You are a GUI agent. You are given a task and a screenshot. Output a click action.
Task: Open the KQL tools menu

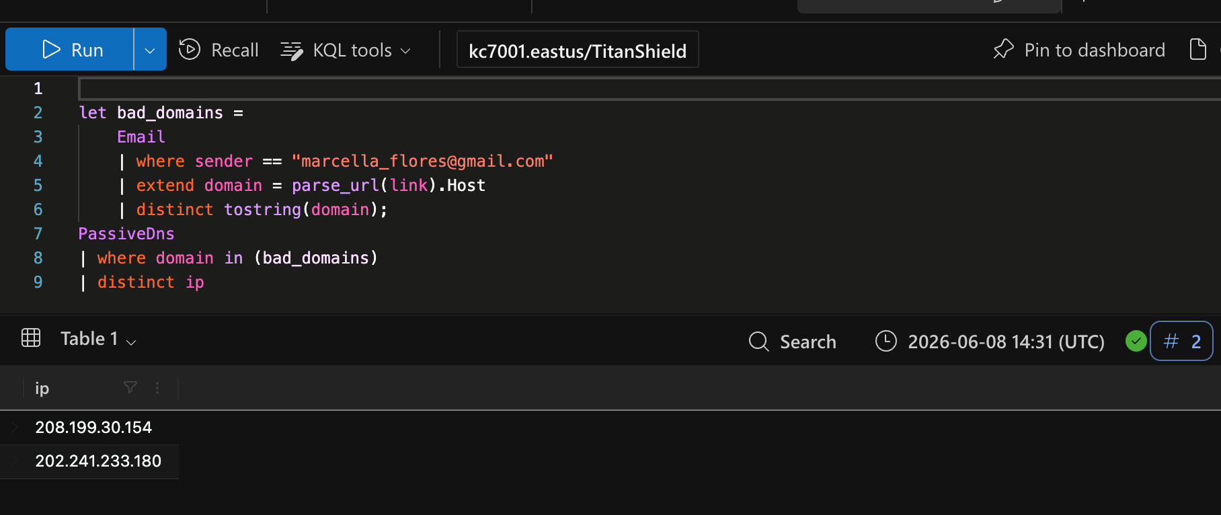(x=346, y=50)
